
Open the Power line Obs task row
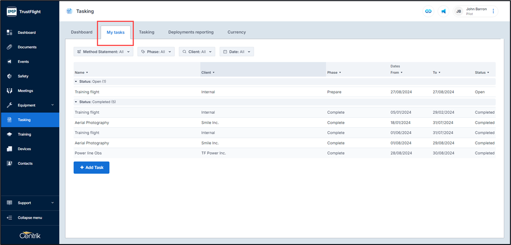click(89, 153)
